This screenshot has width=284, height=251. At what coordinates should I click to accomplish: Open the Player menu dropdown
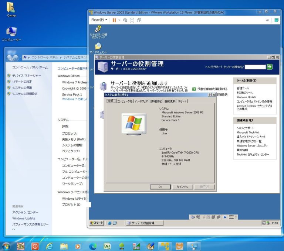tap(99, 20)
